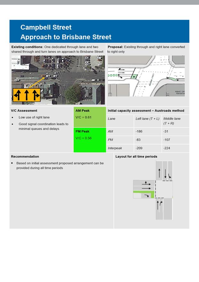The width and height of the screenshot is (199, 282).
Task: Click 'Initial capacity assessment – Austroads method' heading
Action: (146, 111)
